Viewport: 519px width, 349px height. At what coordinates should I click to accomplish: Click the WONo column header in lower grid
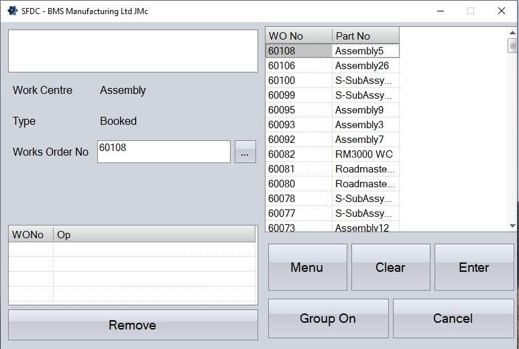click(30, 235)
